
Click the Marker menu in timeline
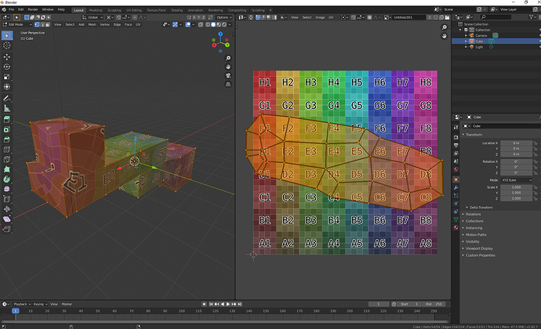[67, 304]
